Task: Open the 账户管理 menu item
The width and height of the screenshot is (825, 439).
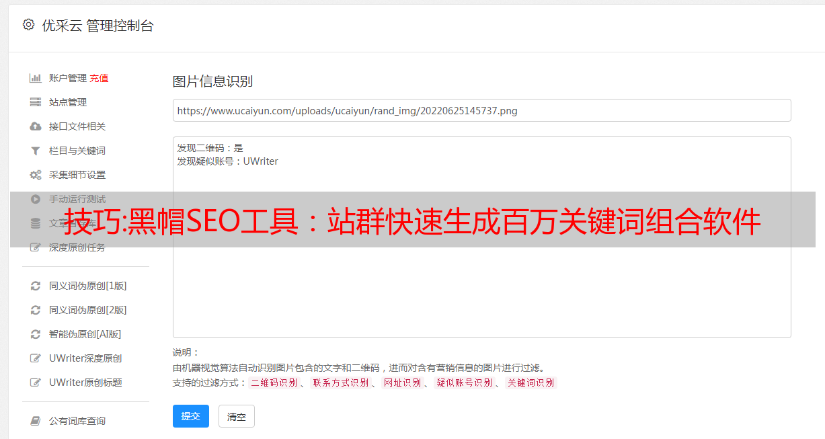Action: point(68,78)
